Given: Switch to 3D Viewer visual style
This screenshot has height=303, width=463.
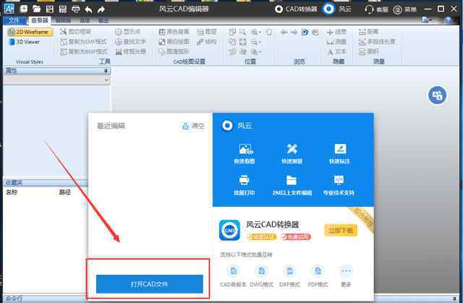Looking at the screenshot, I should click(24, 42).
